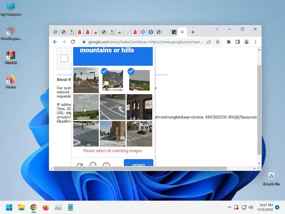Click the VERIFY button
This screenshot has height=214, width=285.
click(139, 163)
